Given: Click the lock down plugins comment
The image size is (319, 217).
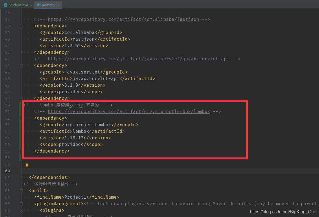Looking at the screenshot, I should pyautogui.click(x=200, y=204).
